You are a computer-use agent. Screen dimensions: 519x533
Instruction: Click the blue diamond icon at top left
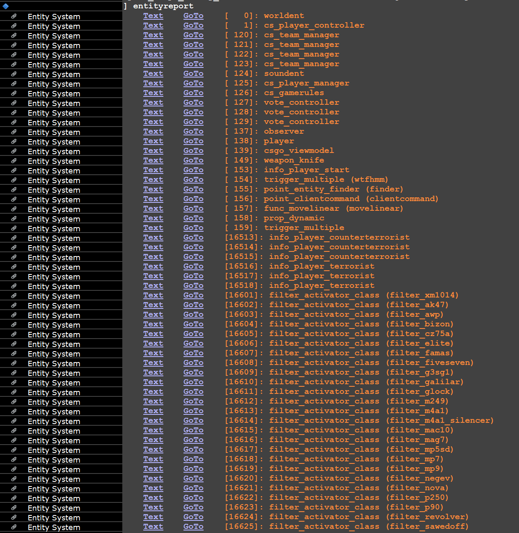coord(5,6)
